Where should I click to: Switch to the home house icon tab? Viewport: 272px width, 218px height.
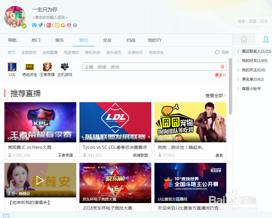(x=244, y=39)
